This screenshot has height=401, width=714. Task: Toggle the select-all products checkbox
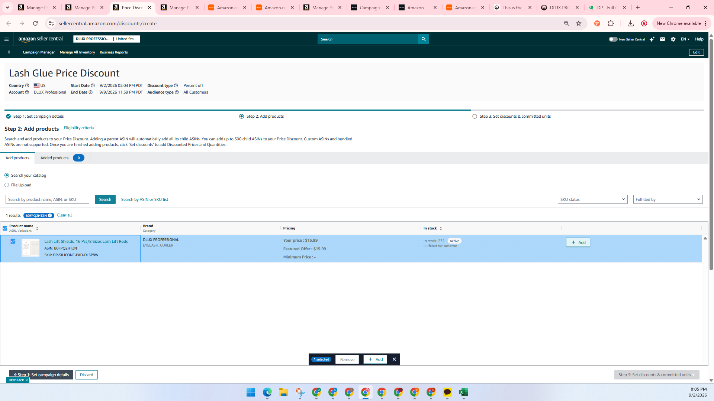[5, 228]
